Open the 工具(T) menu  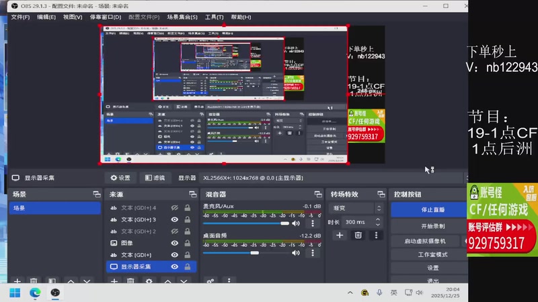pyautogui.click(x=214, y=17)
